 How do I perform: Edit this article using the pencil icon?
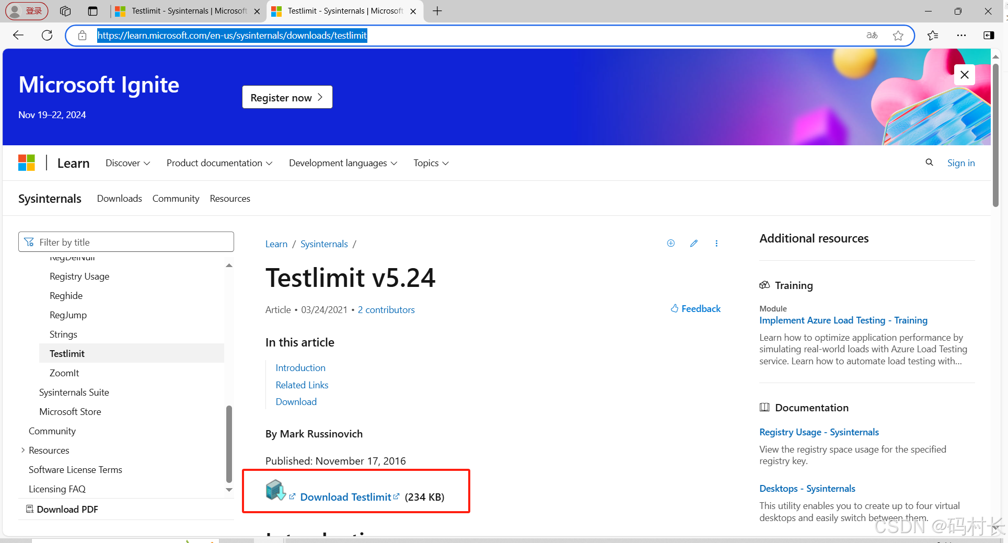(694, 243)
